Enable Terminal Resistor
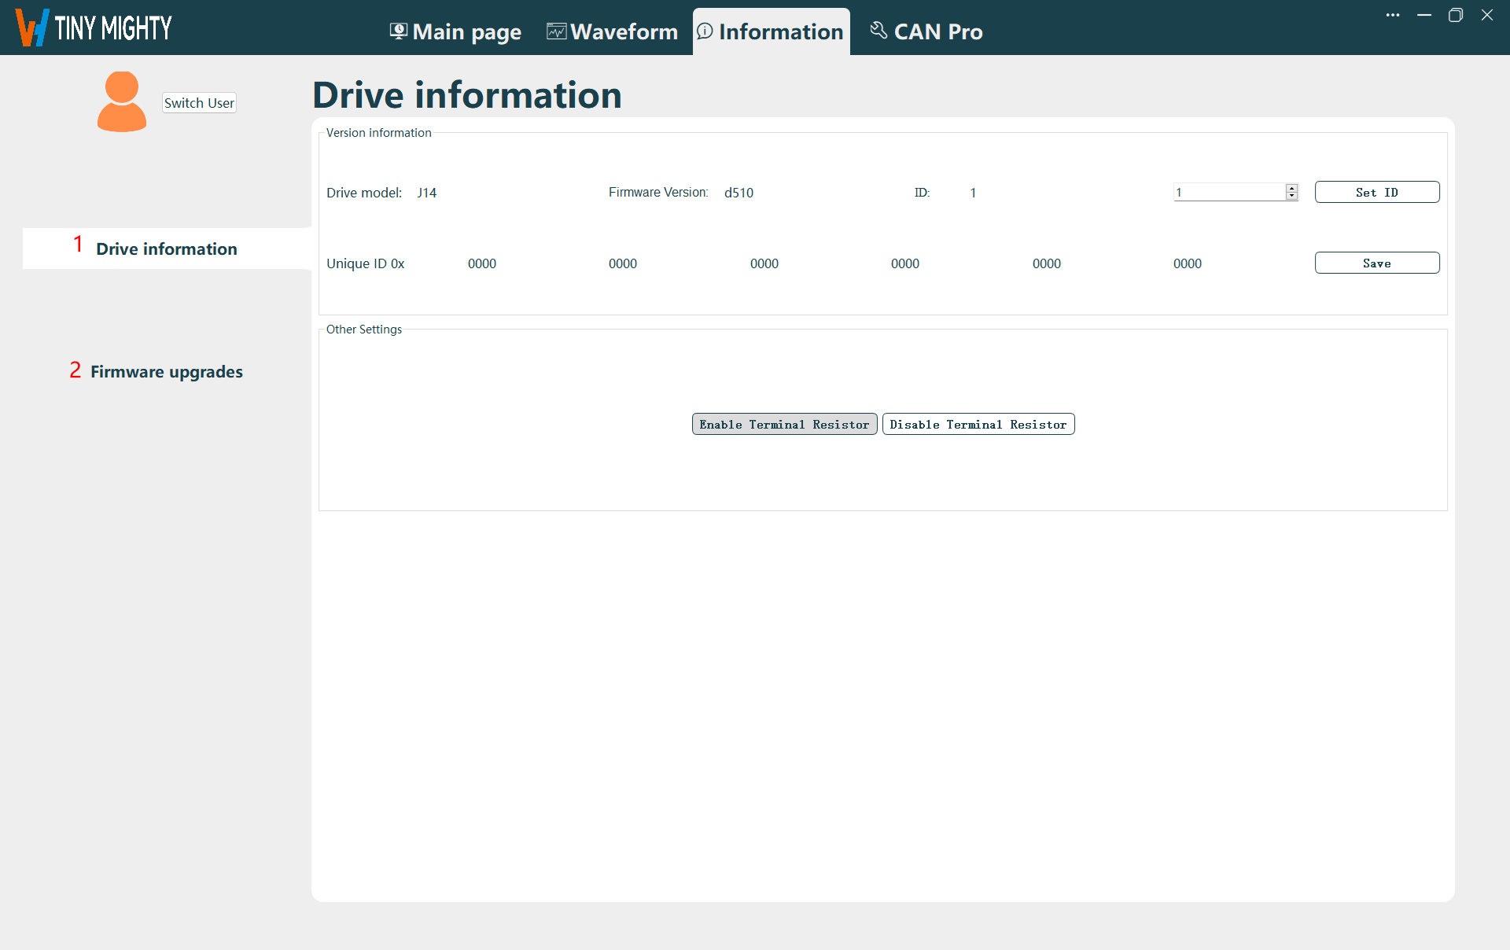Image resolution: width=1510 pixels, height=950 pixels. [784, 424]
